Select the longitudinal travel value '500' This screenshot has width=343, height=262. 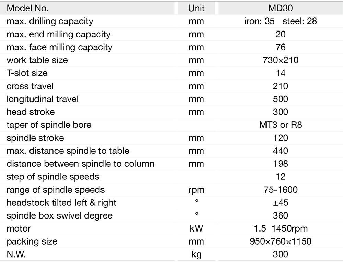(x=280, y=99)
